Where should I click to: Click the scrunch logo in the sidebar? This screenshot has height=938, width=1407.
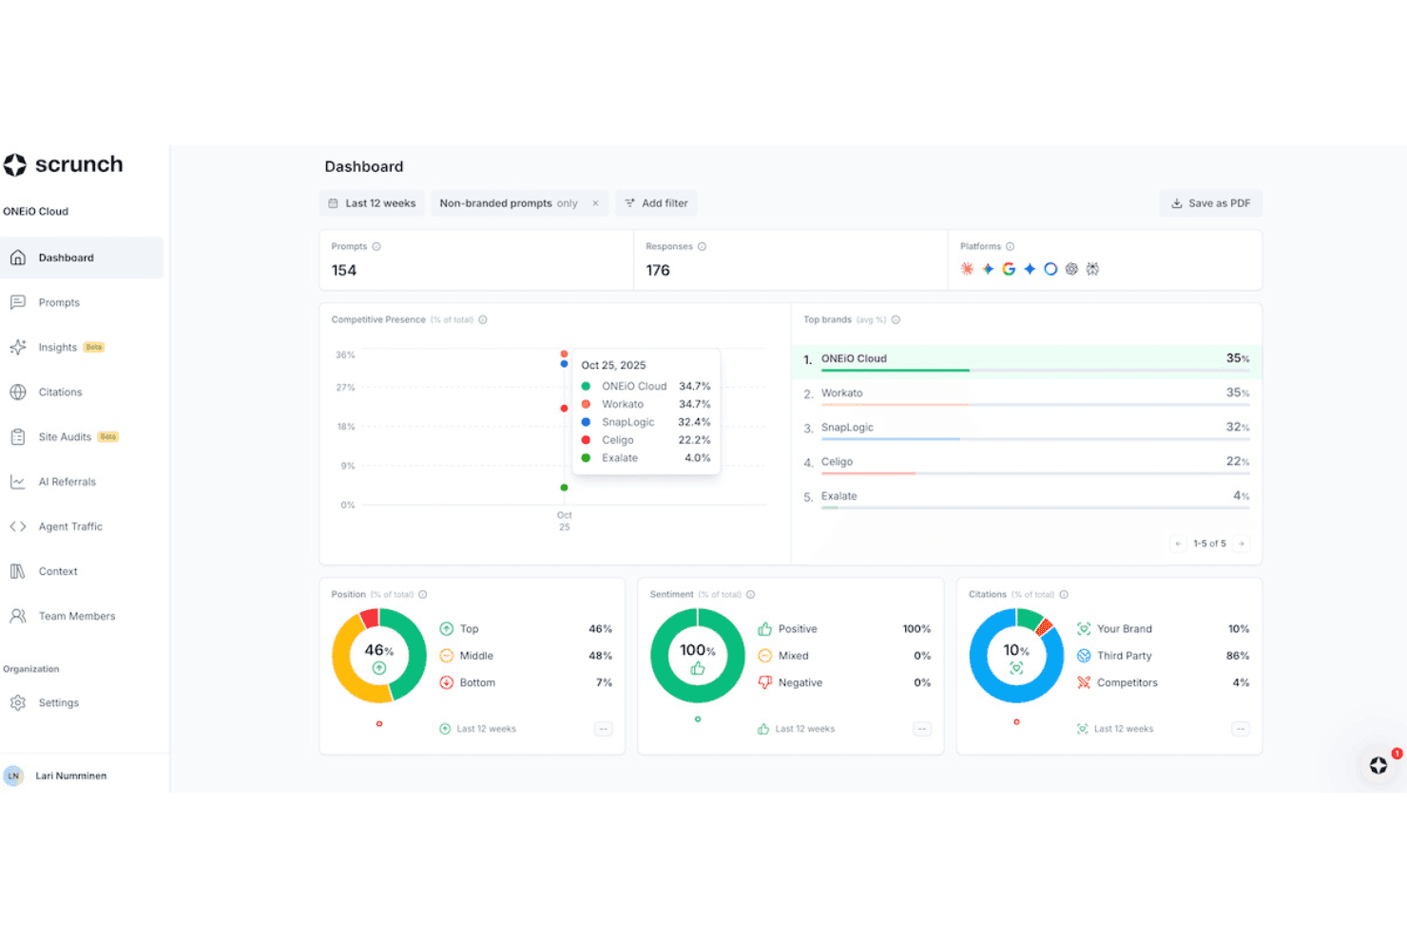tap(63, 164)
